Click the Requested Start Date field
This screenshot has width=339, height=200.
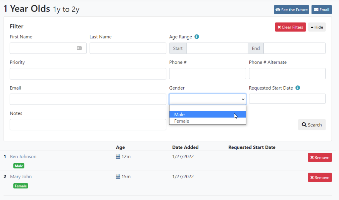(x=287, y=99)
